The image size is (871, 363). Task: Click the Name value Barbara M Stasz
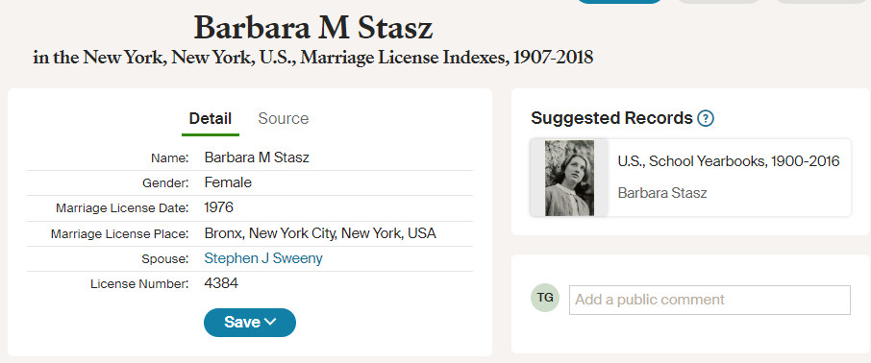[257, 157]
